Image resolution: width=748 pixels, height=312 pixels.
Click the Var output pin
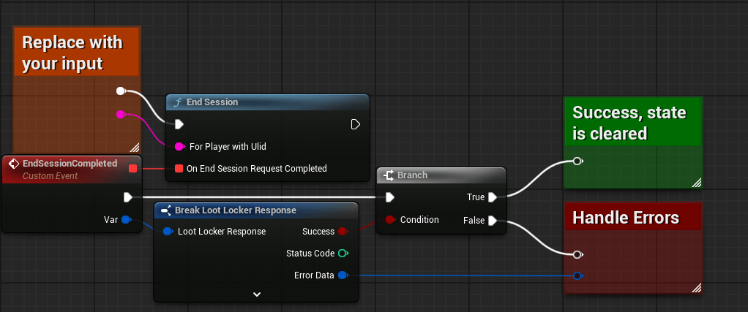coord(125,219)
